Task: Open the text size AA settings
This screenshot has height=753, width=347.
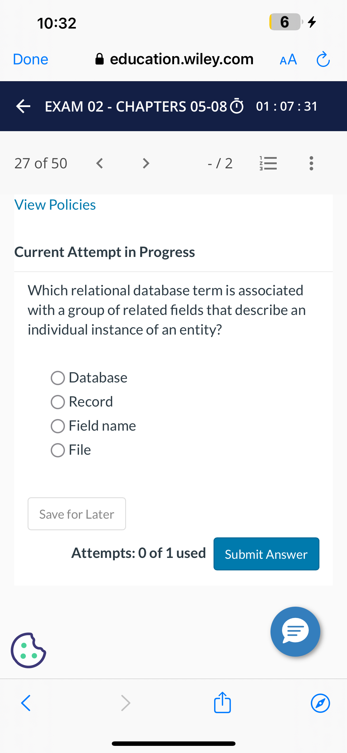Action: [x=288, y=59]
